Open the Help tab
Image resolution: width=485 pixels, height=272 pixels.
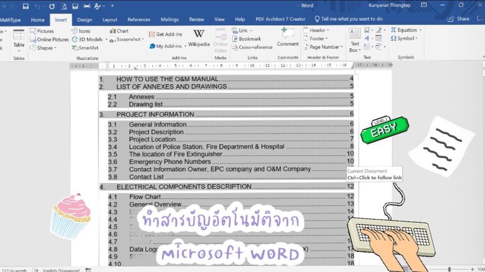[239, 20]
